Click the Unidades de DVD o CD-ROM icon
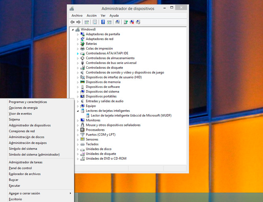Screen dimensions: 263x202 (83, 159)
